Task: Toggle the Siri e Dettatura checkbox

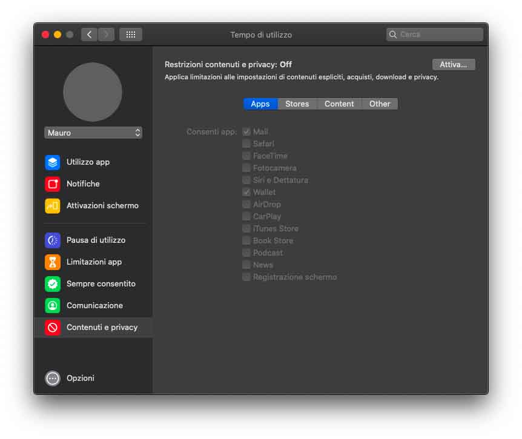Action: (x=246, y=180)
